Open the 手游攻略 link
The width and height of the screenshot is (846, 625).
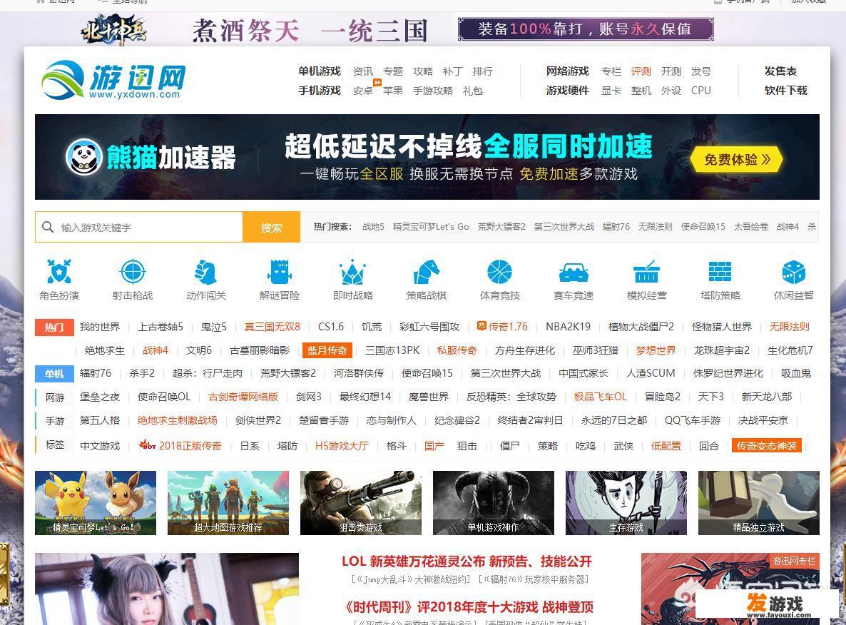pyautogui.click(x=433, y=91)
